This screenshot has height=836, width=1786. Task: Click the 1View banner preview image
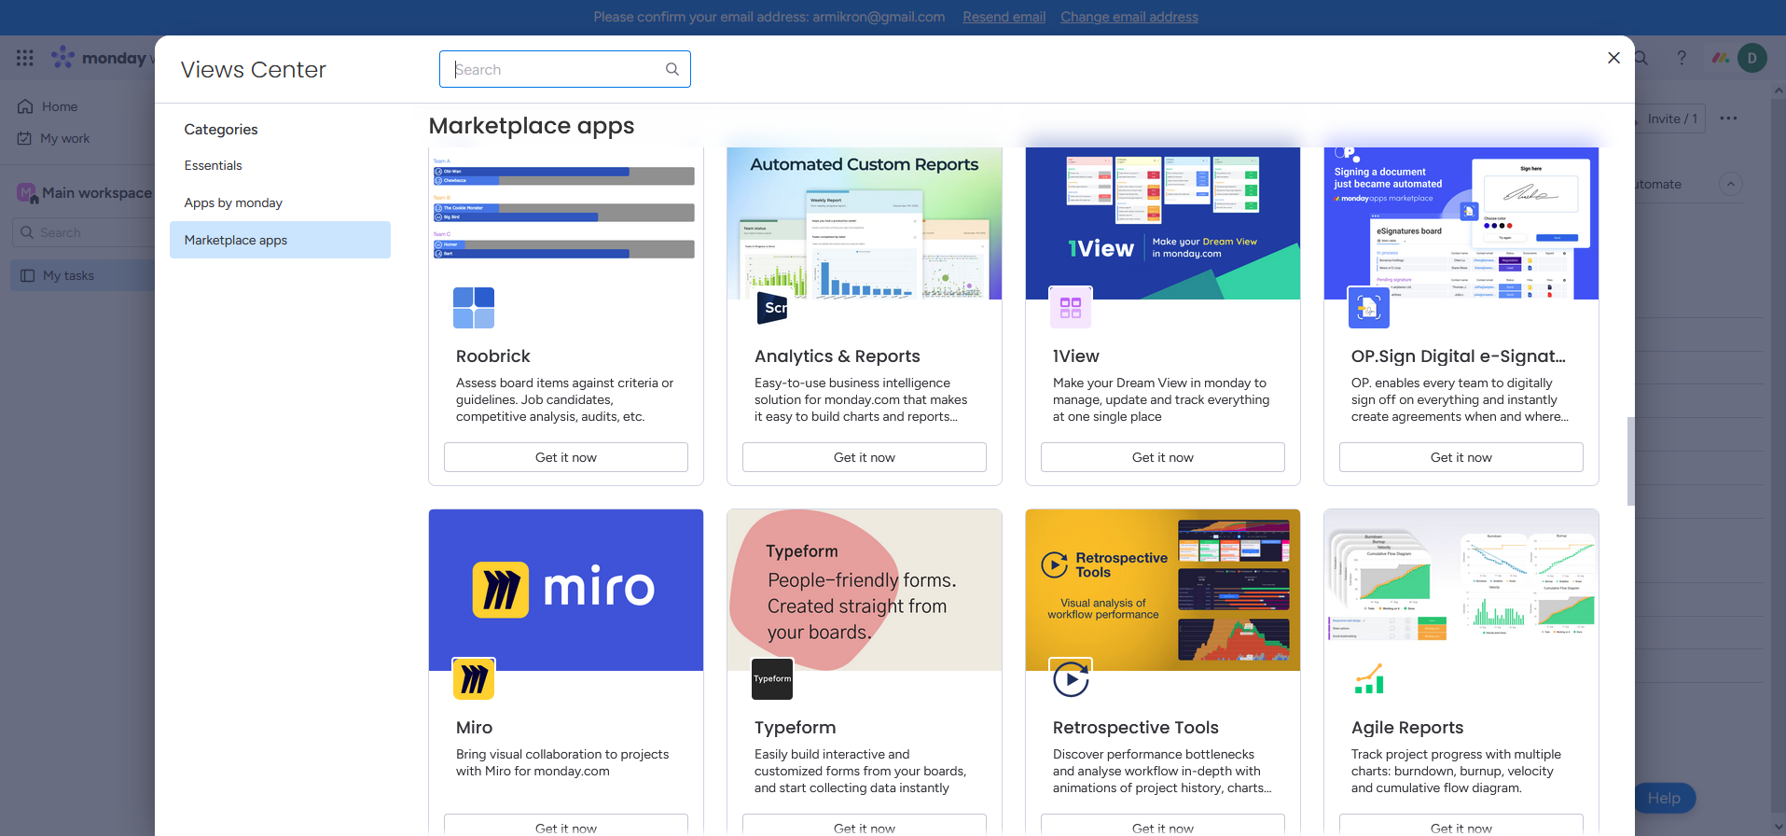[x=1163, y=223]
